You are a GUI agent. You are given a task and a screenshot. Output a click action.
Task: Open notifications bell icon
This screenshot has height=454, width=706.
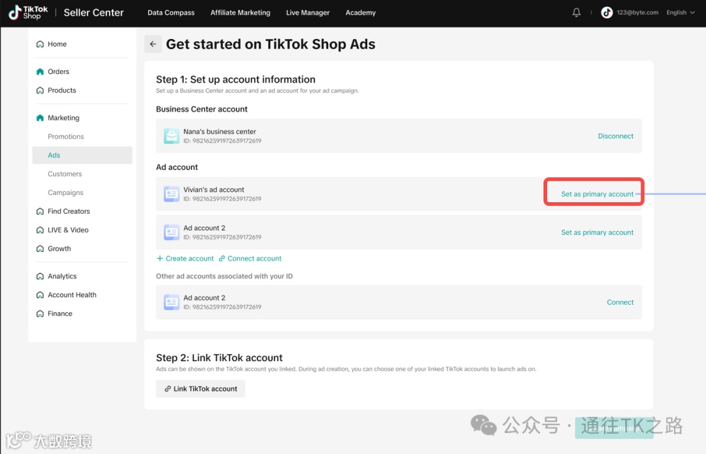click(x=576, y=12)
